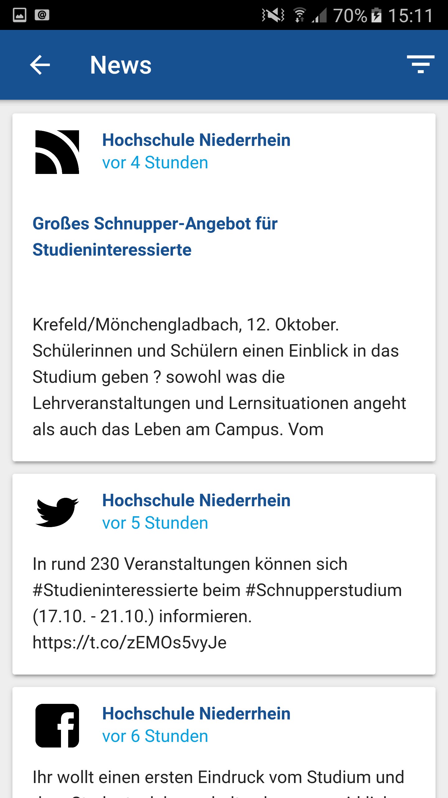Open the Krefeld/Mönchengladbach article text
The image size is (448, 798).
(x=219, y=377)
